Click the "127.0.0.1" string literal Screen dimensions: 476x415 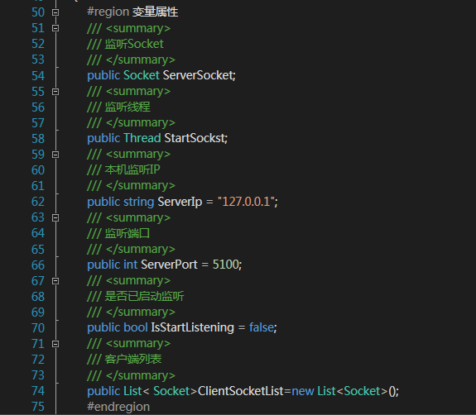click(246, 202)
